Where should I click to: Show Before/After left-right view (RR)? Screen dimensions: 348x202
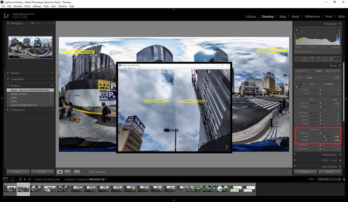pos(67,172)
